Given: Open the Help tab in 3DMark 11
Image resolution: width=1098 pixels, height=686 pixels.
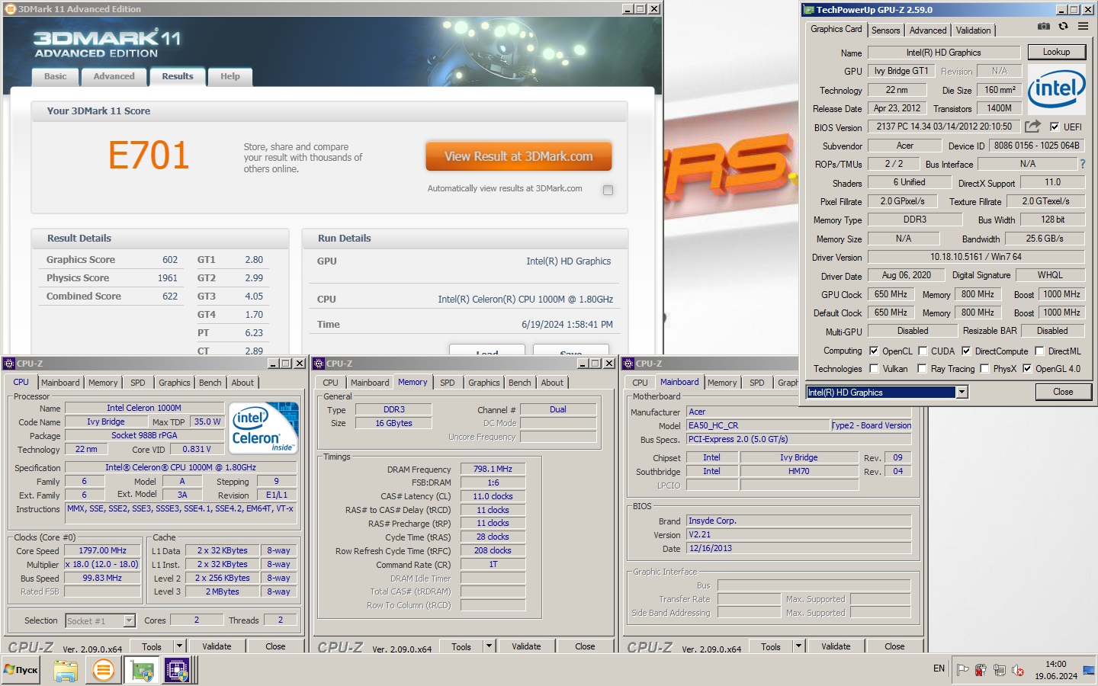Looking at the screenshot, I should pos(230,76).
